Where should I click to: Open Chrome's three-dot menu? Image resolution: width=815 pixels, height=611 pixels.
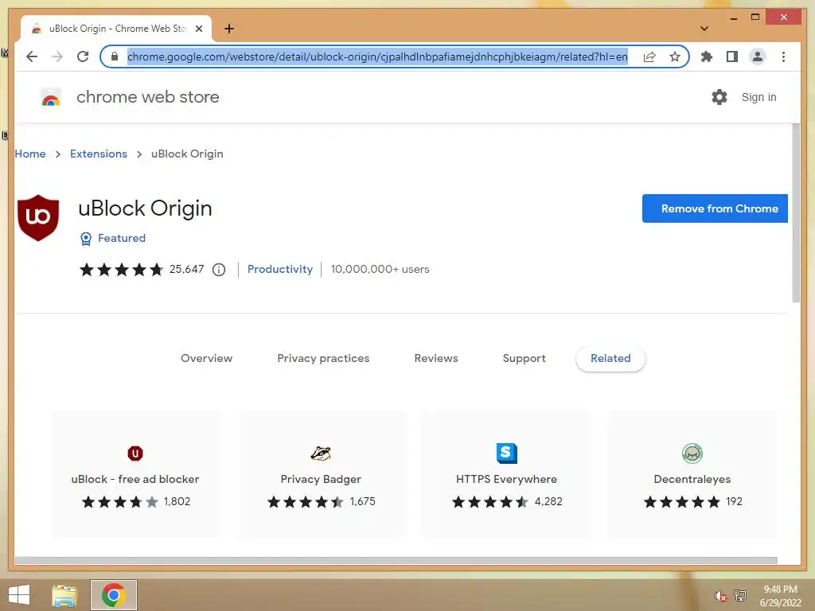click(783, 56)
